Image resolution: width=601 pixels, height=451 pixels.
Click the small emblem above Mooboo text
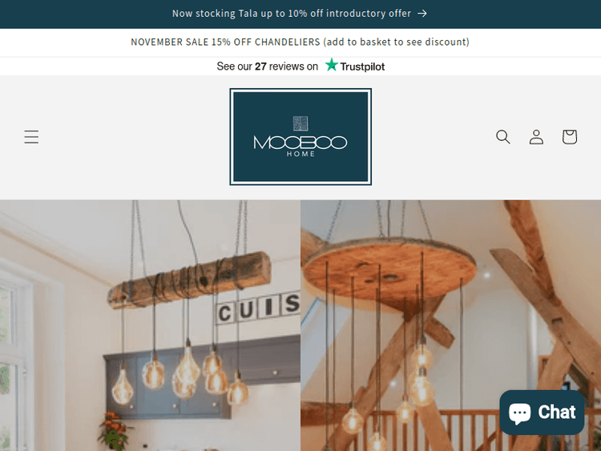(300, 123)
